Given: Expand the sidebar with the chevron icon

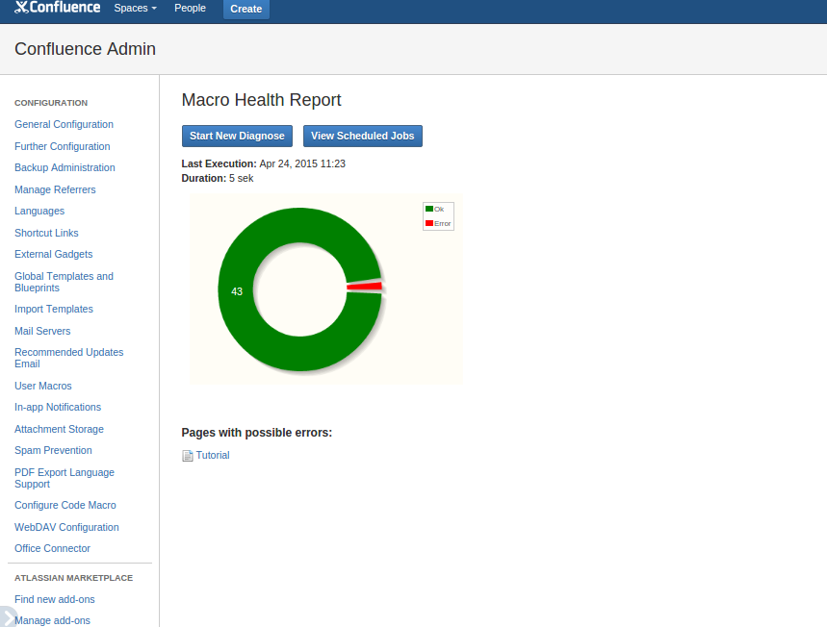Looking at the screenshot, I should 8,617.
